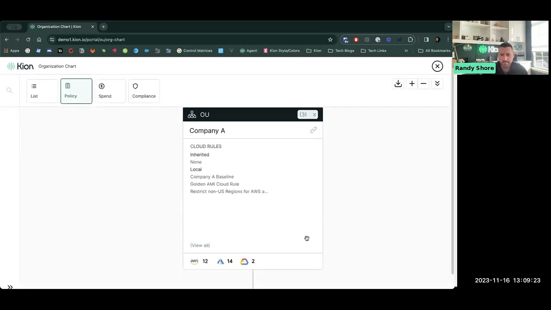
Task: Zoom out with the minus icon
Action: (x=424, y=84)
